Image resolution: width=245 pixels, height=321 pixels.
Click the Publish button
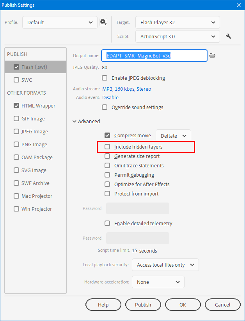click(143, 305)
